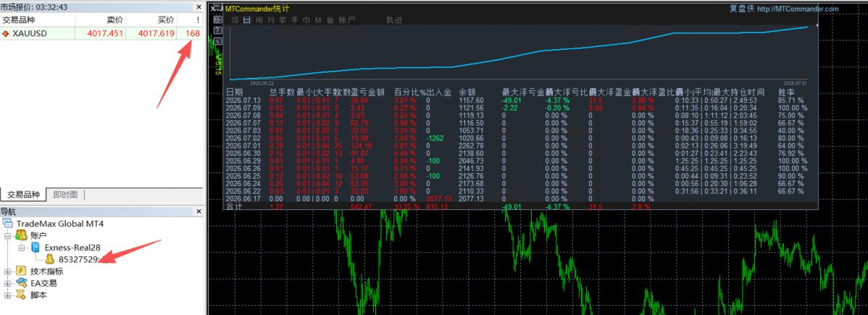The width and height of the screenshot is (868, 315).
Task: Select the XAUUSD row name
Action: point(30,33)
